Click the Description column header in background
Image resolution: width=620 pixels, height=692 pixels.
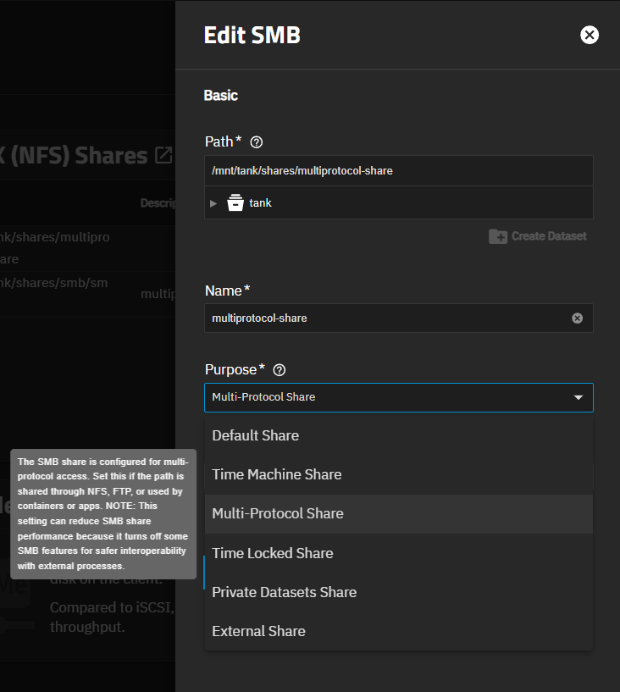(x=158, y=203)
